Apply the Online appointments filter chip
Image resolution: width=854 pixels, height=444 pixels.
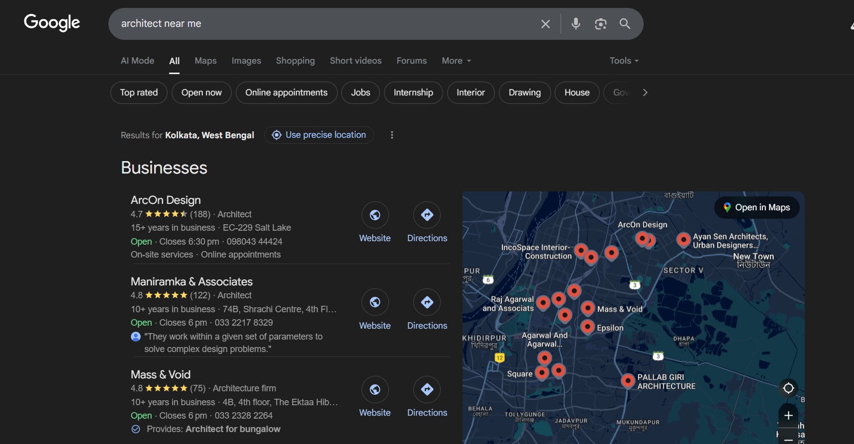(x=286, y=92)
